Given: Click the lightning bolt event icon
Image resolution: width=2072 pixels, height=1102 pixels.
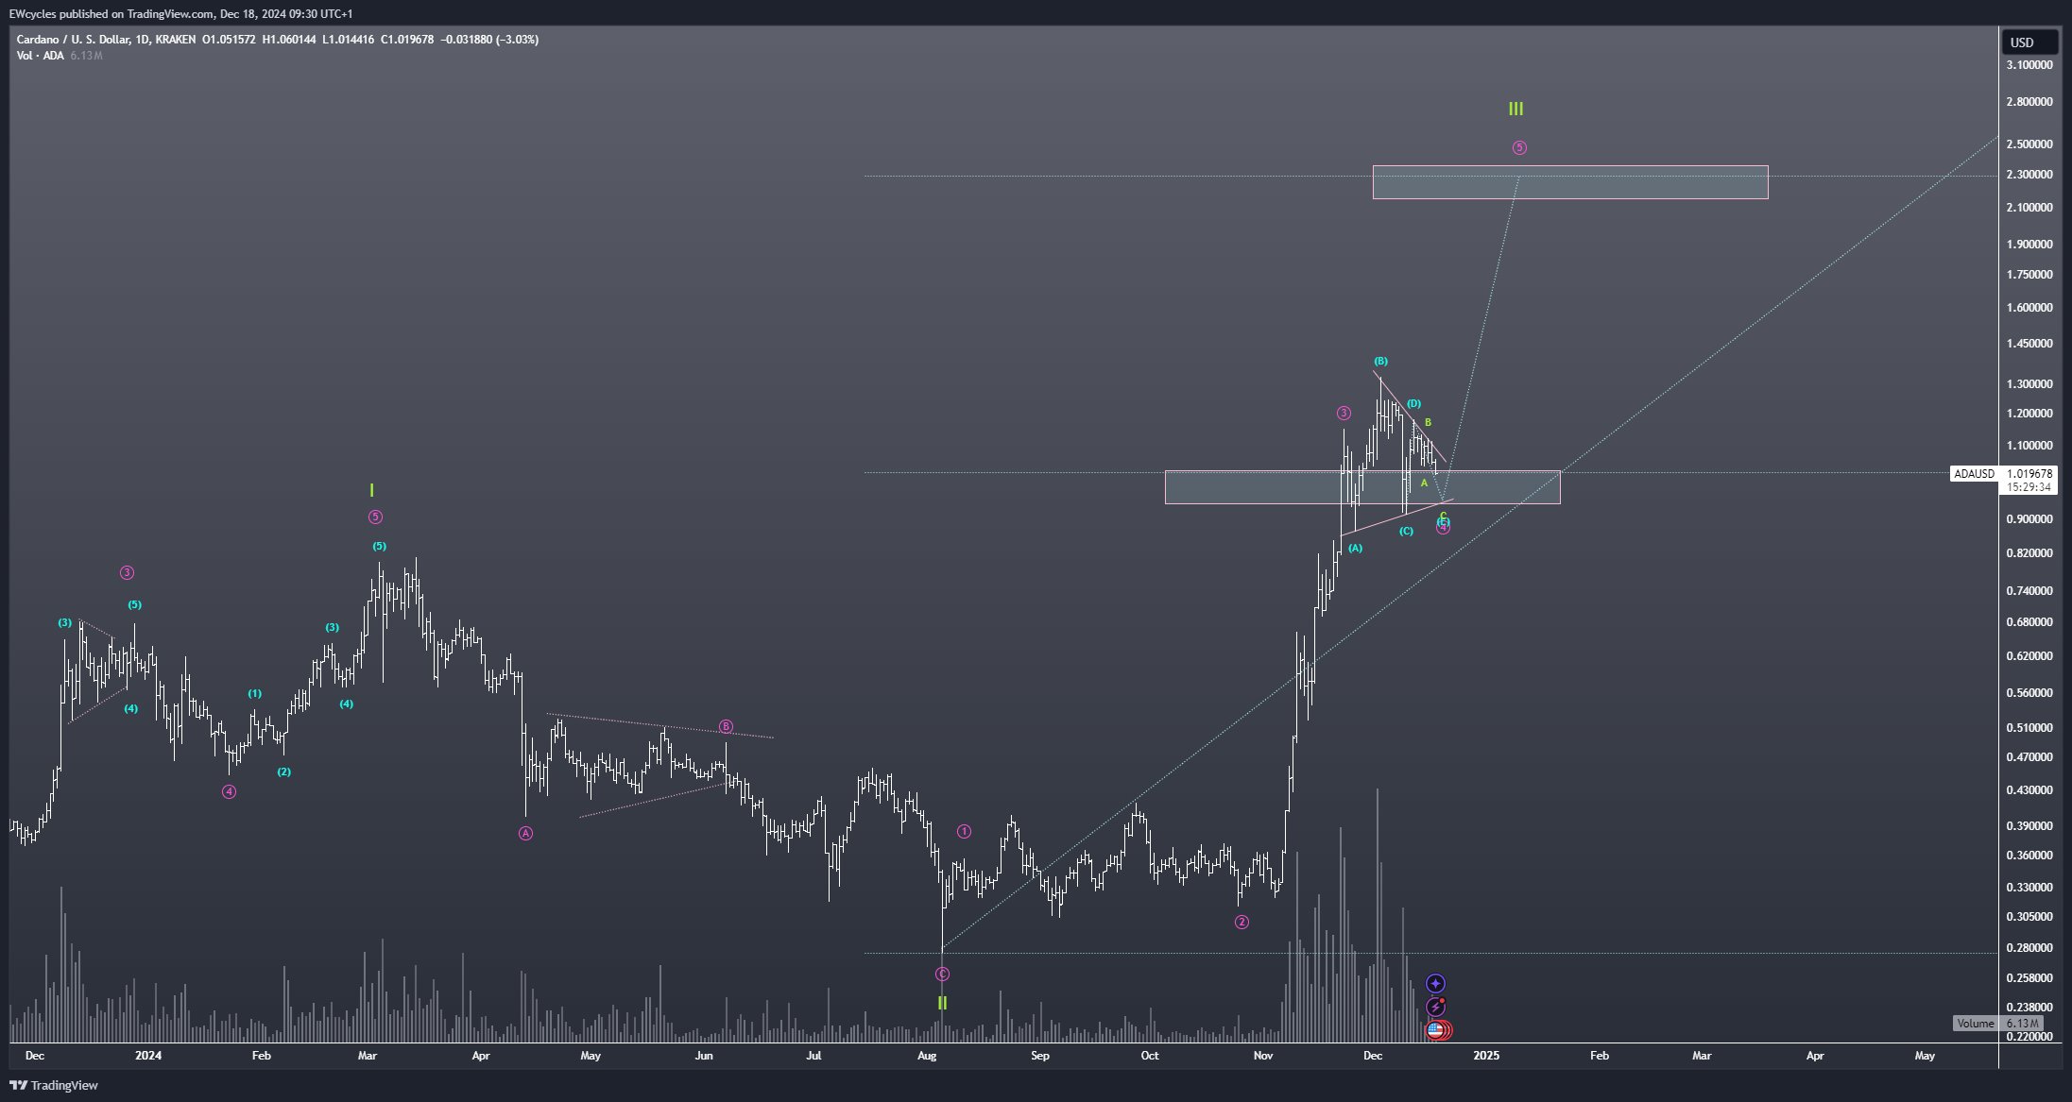Looking at the screenshot, I should [1435, 1007].
